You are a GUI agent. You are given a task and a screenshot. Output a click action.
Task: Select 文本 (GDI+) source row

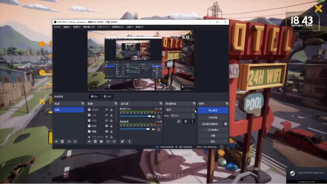point(100,137)
